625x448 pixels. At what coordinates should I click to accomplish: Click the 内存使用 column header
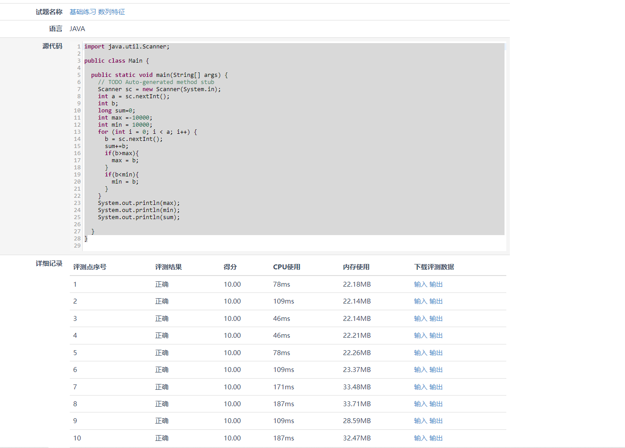[356, 267]
